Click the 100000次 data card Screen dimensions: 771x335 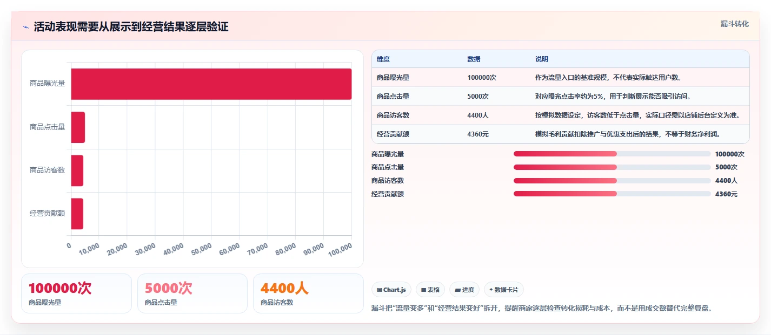pyautogui.click(x=76, y=293)
